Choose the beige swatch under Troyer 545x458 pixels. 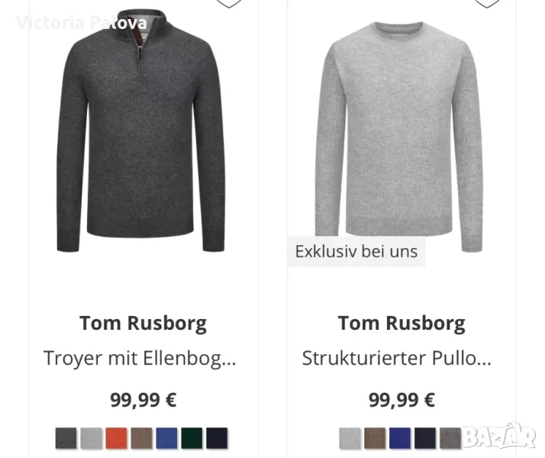pyautogui.click(x=141, y=438)
